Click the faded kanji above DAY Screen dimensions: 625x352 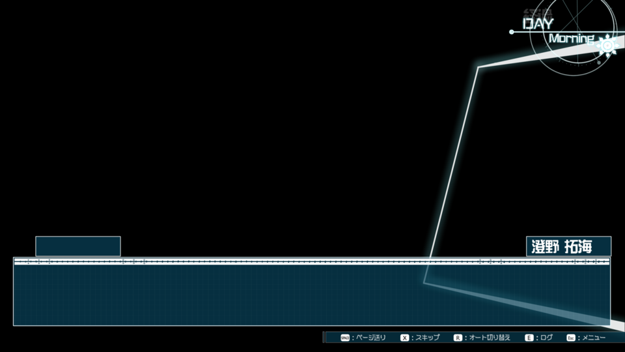pyautogui.click(x=538, y=12)
